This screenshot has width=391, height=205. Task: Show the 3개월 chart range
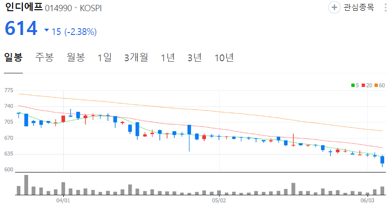pos(136,58)
